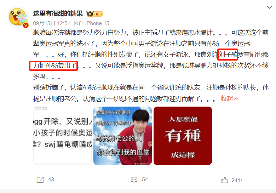Click the repost count 43
This screenshot has width=276, height=193.
(51, 180)
